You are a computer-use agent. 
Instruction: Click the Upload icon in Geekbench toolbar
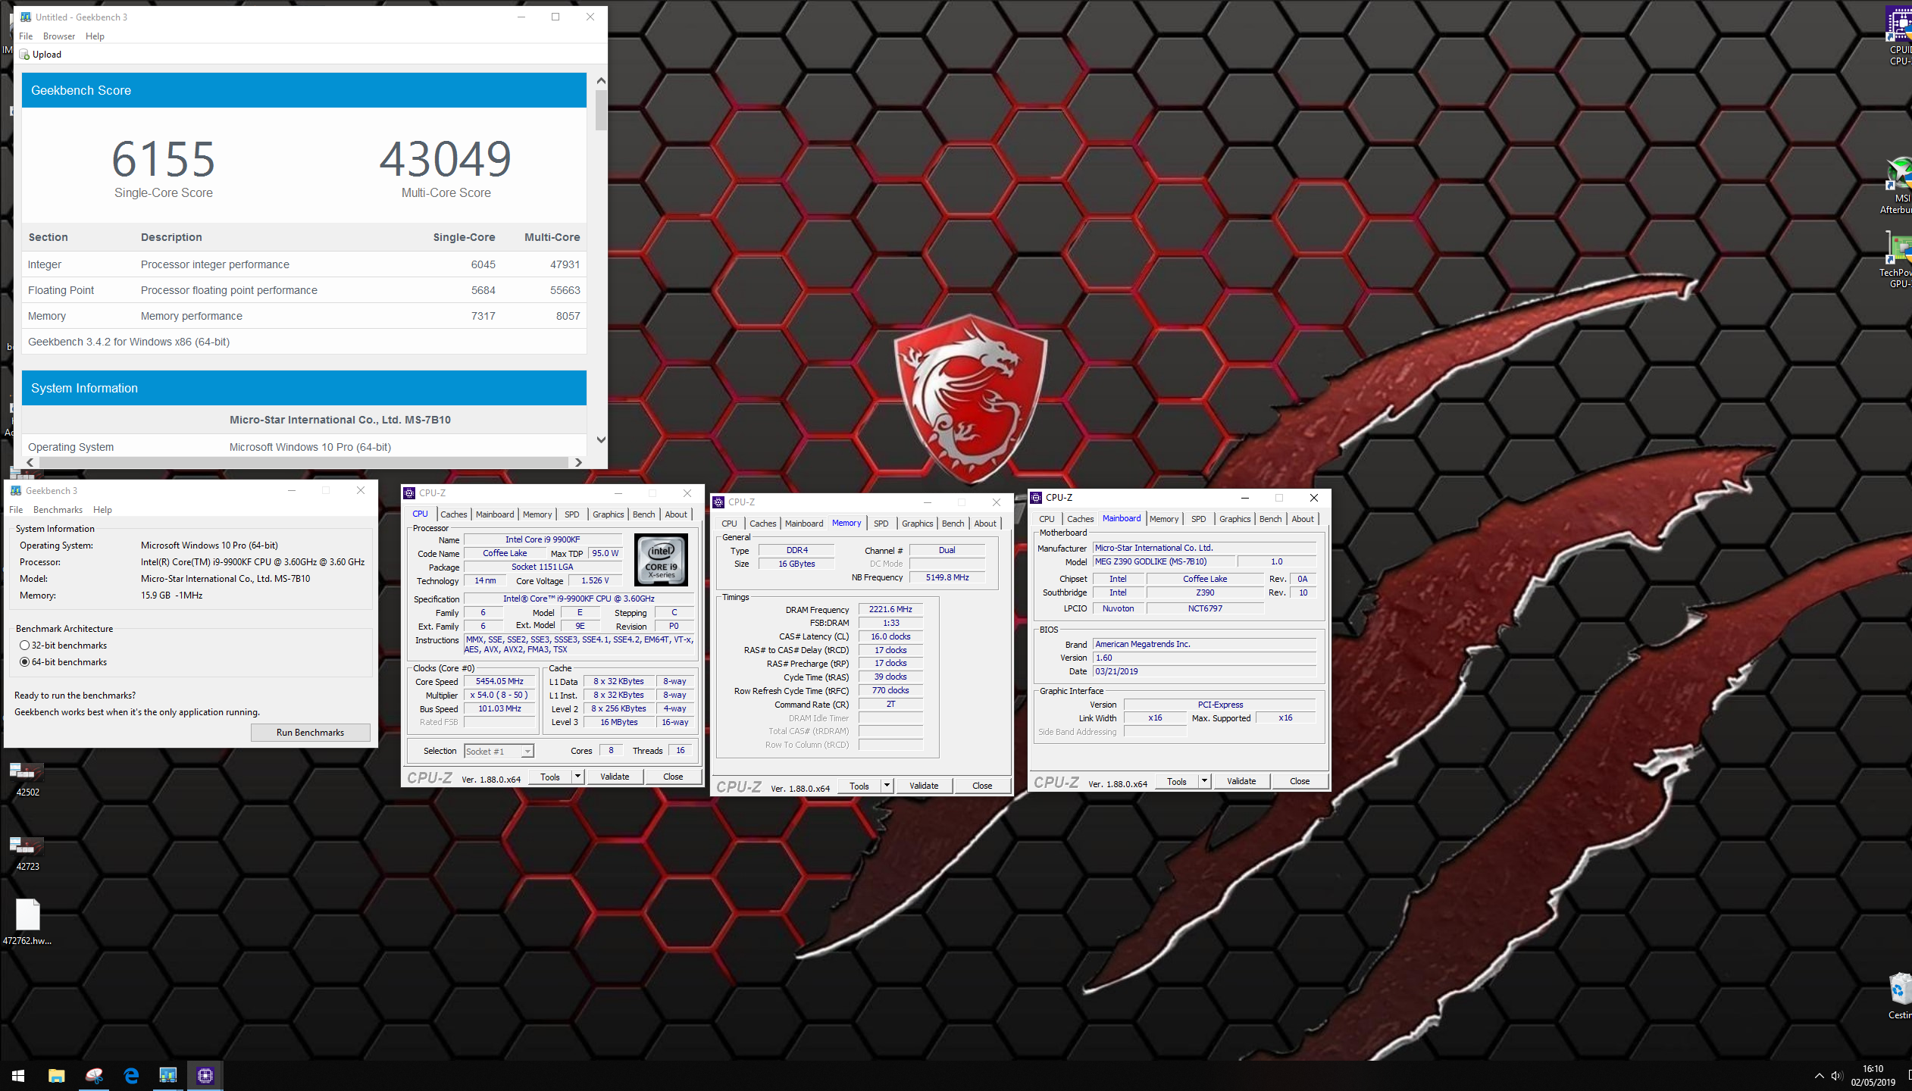(x=25, y=55)
